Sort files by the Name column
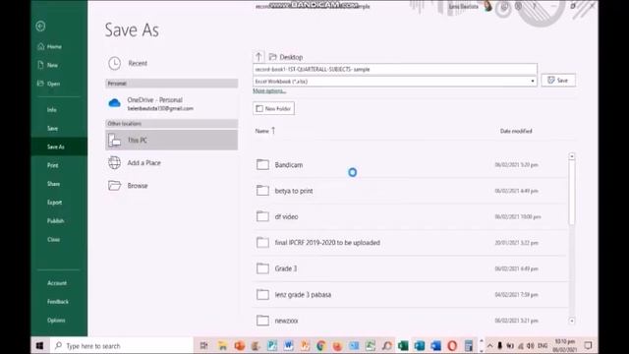The height and width of the screenshot is (354, 629). point(265,131)
